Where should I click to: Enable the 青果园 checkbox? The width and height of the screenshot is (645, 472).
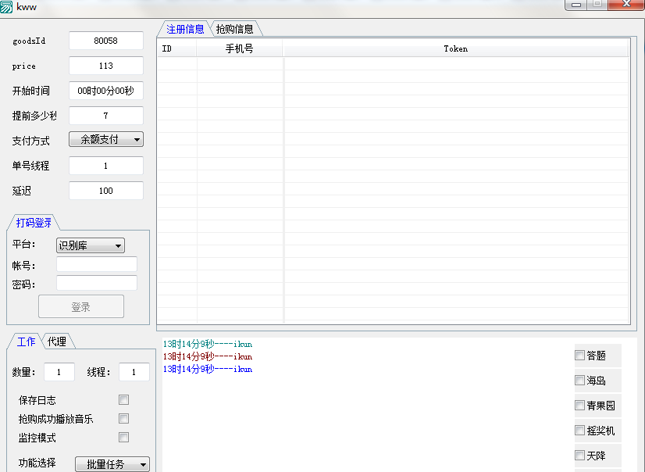[x=578, y=405]
